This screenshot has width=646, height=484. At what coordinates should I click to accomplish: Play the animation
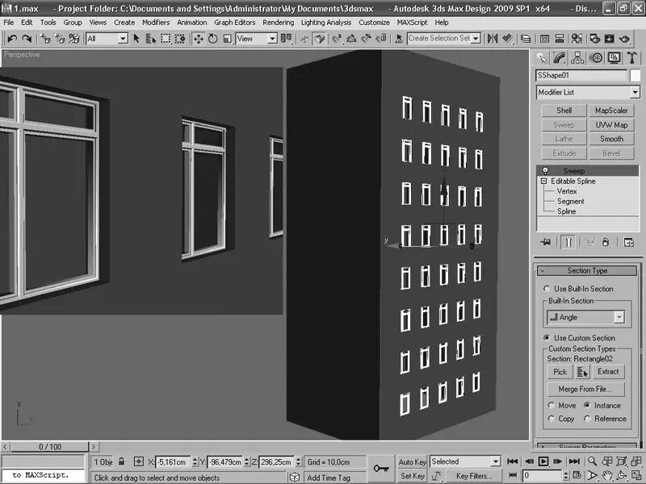543,461
